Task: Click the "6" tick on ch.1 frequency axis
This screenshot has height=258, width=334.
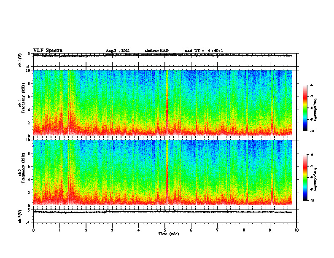Action: point(29,97)
